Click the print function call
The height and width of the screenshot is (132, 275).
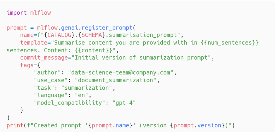tap(15, 125)
